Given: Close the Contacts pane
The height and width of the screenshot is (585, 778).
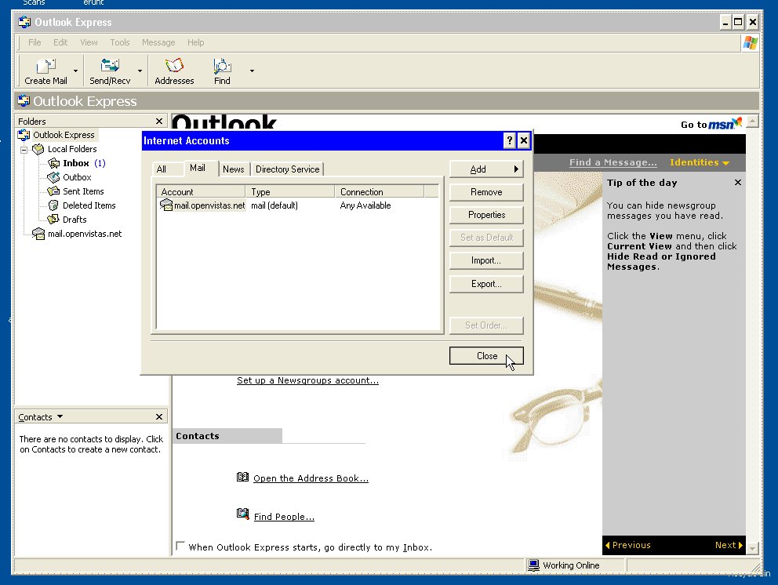Looking at the screenshot, I should point(159,417).
